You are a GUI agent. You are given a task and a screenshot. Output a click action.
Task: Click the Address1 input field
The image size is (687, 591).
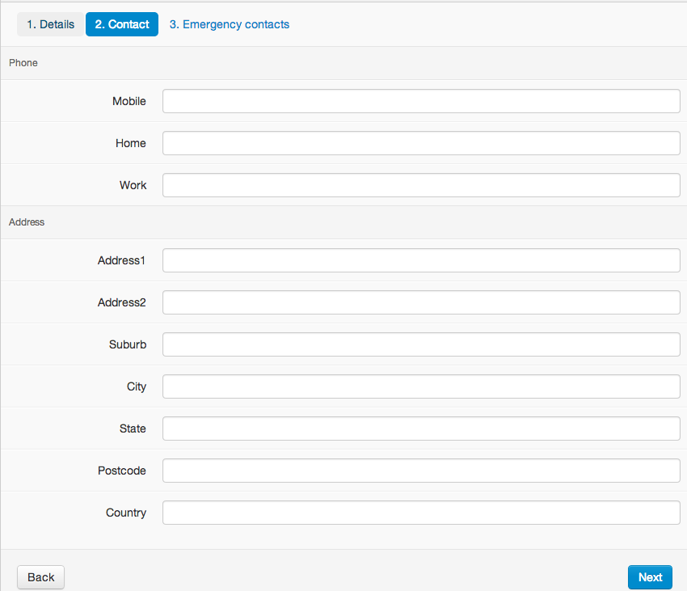421,260
